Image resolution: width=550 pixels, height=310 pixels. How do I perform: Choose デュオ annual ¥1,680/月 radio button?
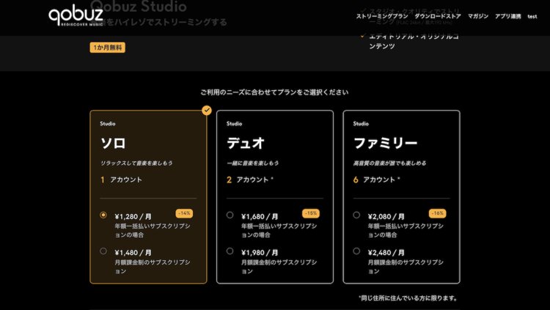tap(230, 215)
